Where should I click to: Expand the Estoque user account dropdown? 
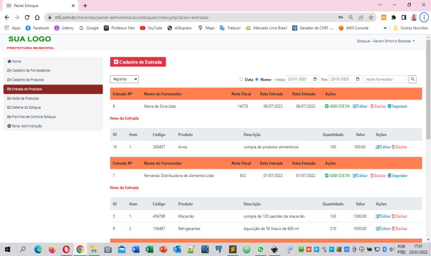pyautogui.click(x=386, y=41)
